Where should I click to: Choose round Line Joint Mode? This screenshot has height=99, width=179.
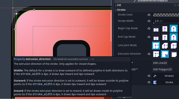point(174,45)
